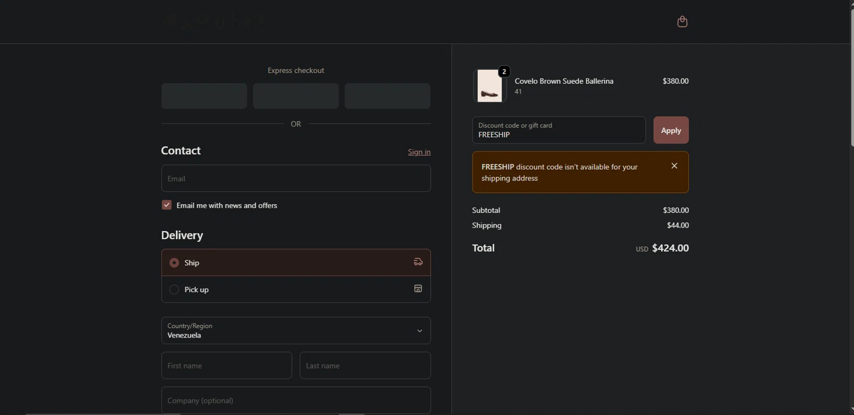Viewport: 854px width, 415px height.
Task: Open the Country/Region dropdown showing Venezuela
Action: (296, 331)
